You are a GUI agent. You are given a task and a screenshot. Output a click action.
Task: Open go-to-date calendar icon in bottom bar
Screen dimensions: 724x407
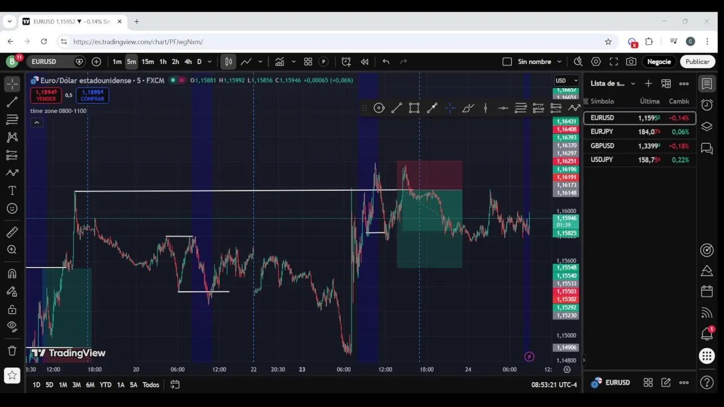[x=175, y=385]
